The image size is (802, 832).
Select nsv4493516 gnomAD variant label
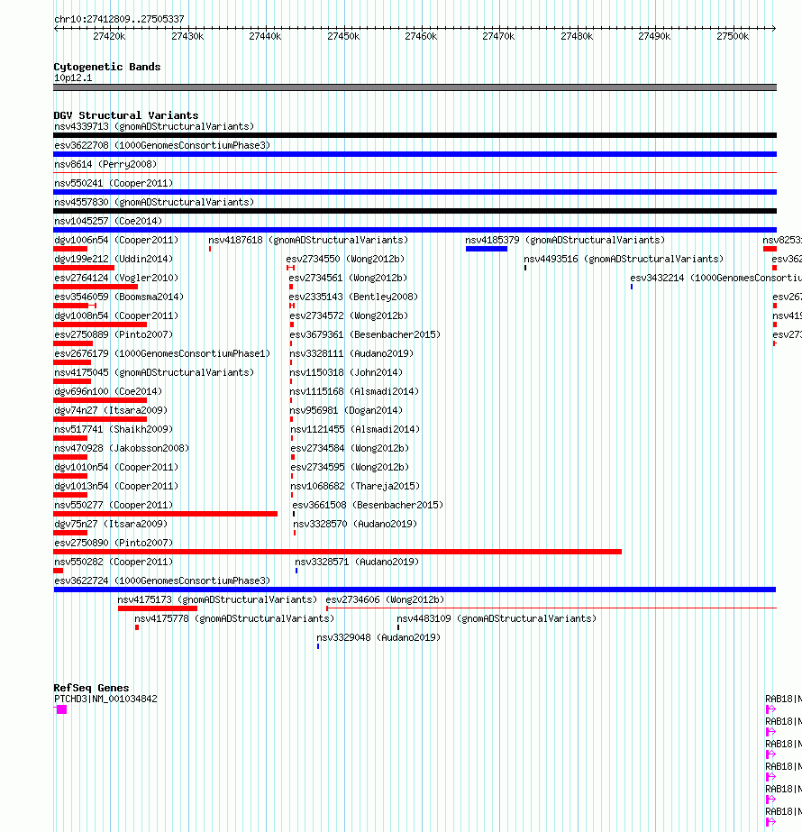[x=624, y=259]
